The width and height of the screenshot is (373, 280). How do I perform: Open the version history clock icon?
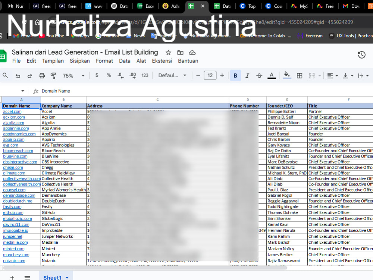tap(361, 55)
